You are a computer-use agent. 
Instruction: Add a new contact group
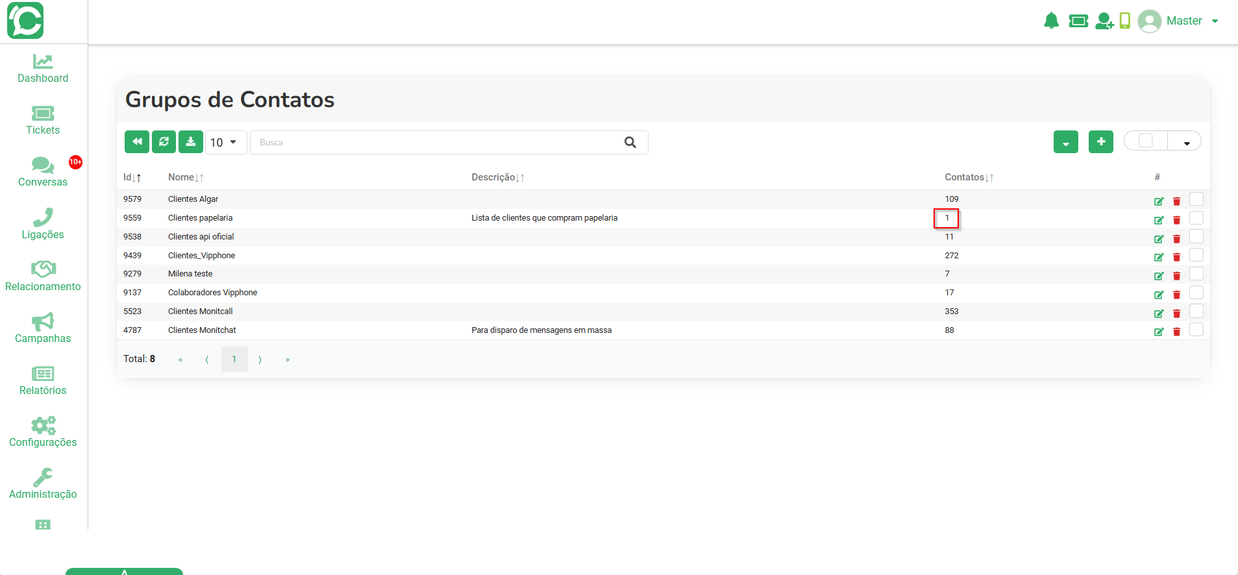(1101, 141)
